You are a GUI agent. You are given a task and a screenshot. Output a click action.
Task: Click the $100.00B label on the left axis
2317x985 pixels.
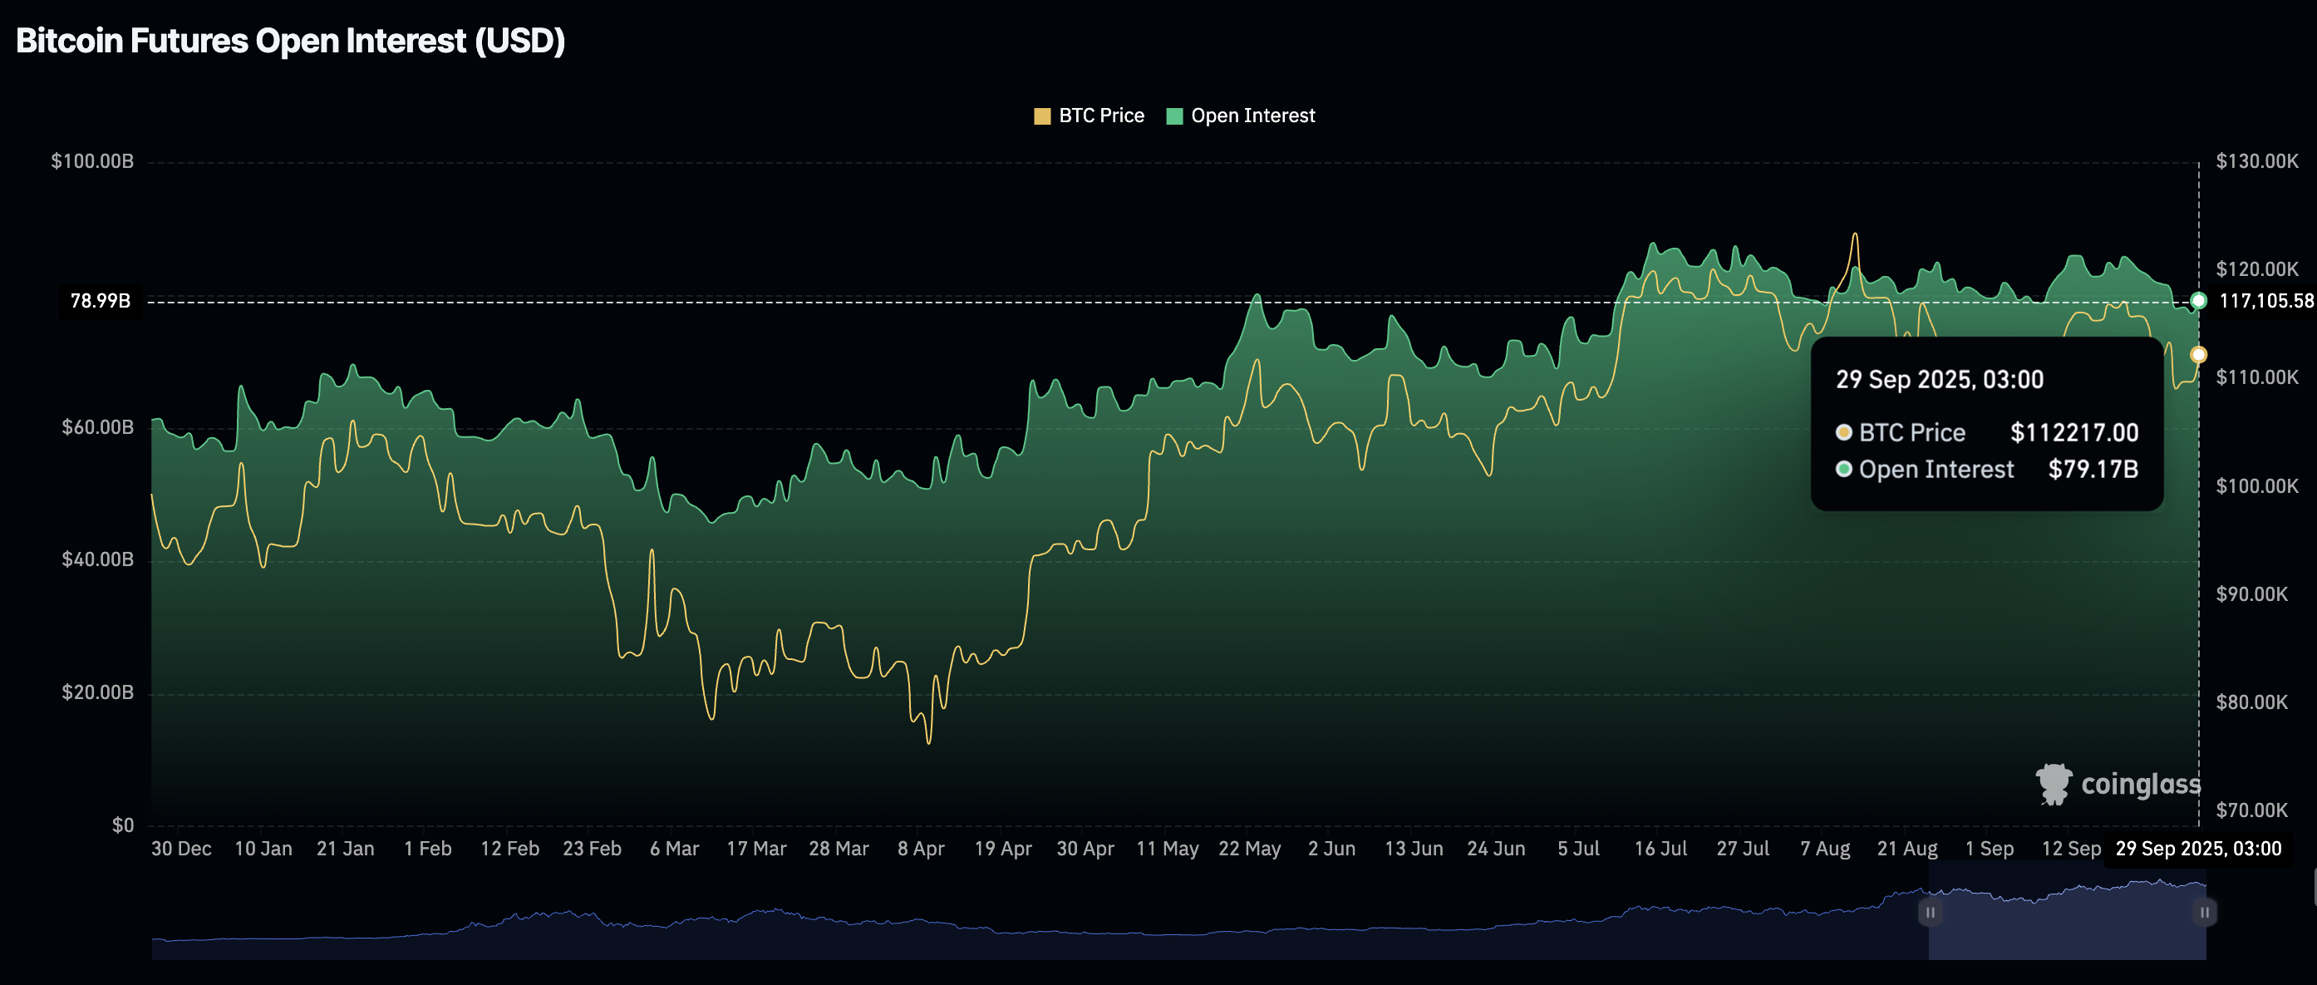click(91, 161)
